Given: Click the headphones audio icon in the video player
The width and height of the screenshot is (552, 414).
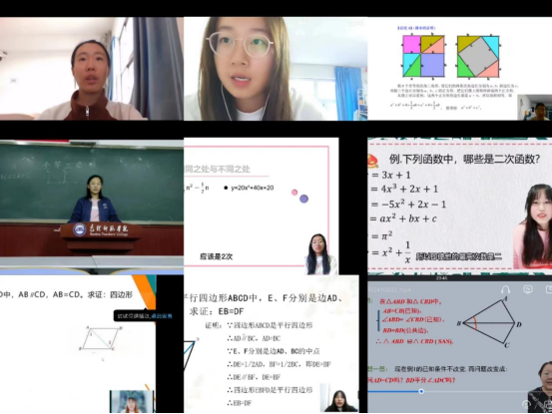Looking at the screenshot, I should pyautogui.click(x=505, y=289).
